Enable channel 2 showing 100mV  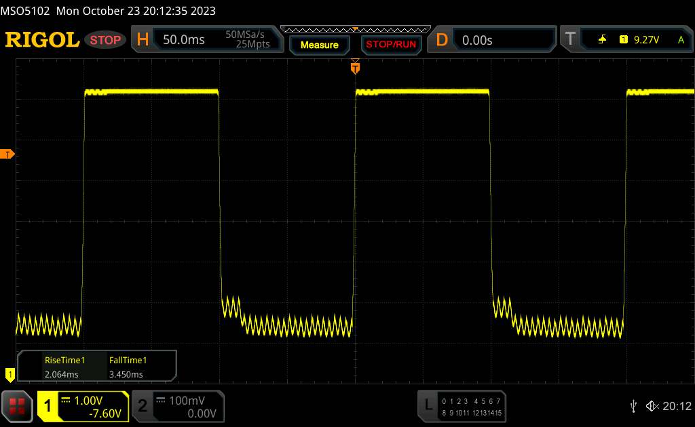(x=176, y=406)
